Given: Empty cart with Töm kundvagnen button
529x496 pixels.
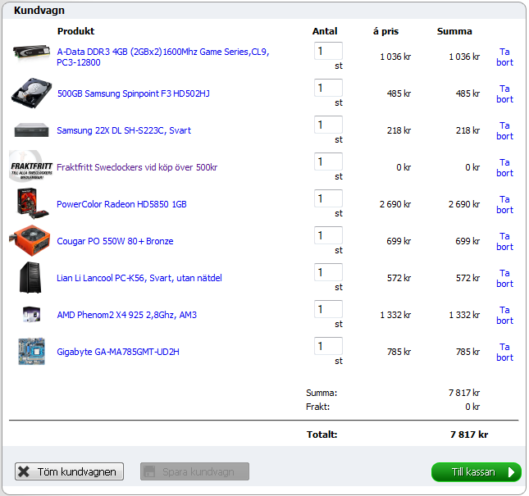Looking at the screenshot, I should pos(69,471).
